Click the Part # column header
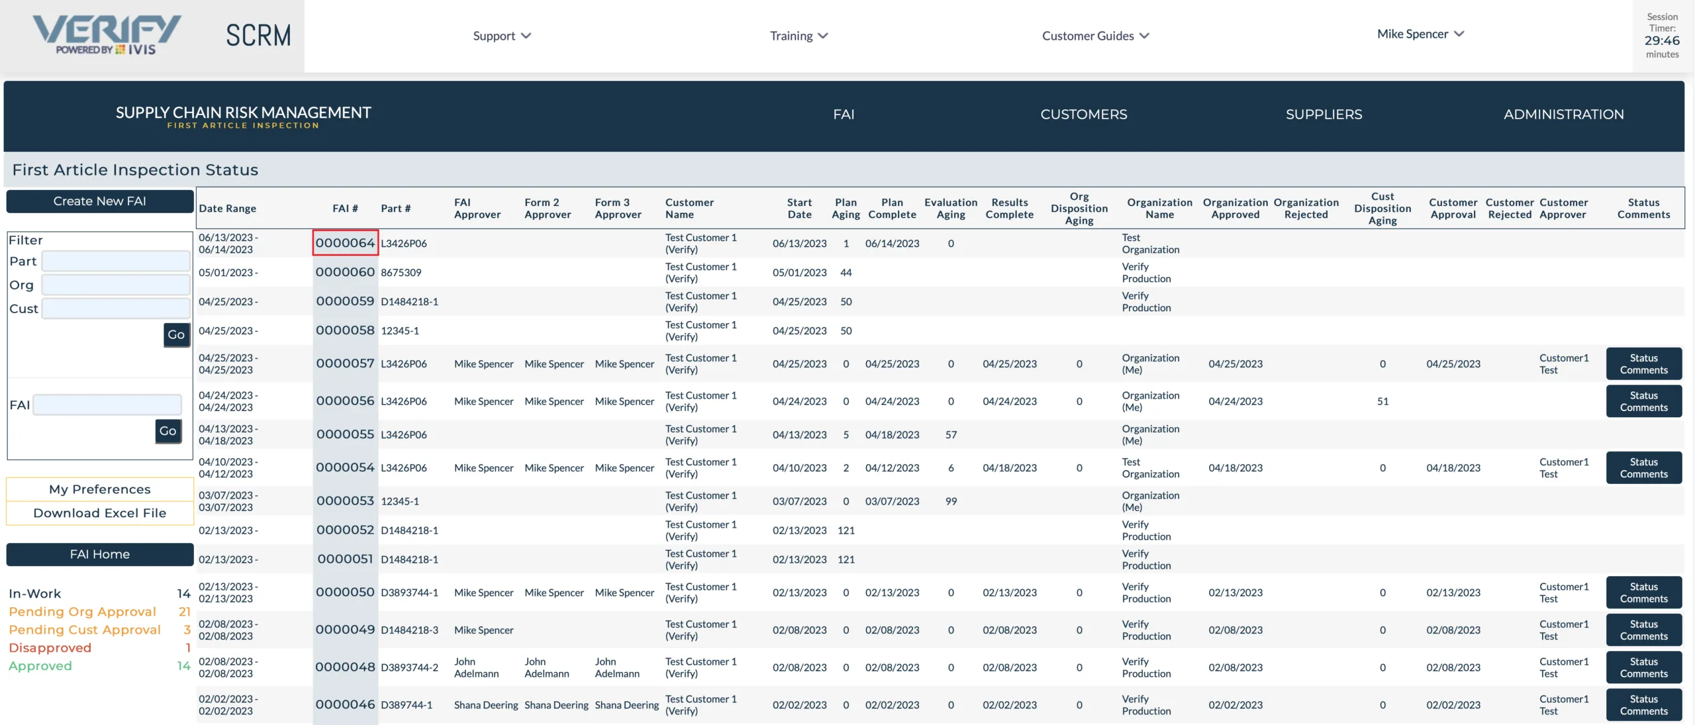The height and width of the screenshot is (725, 1695). 395,209
